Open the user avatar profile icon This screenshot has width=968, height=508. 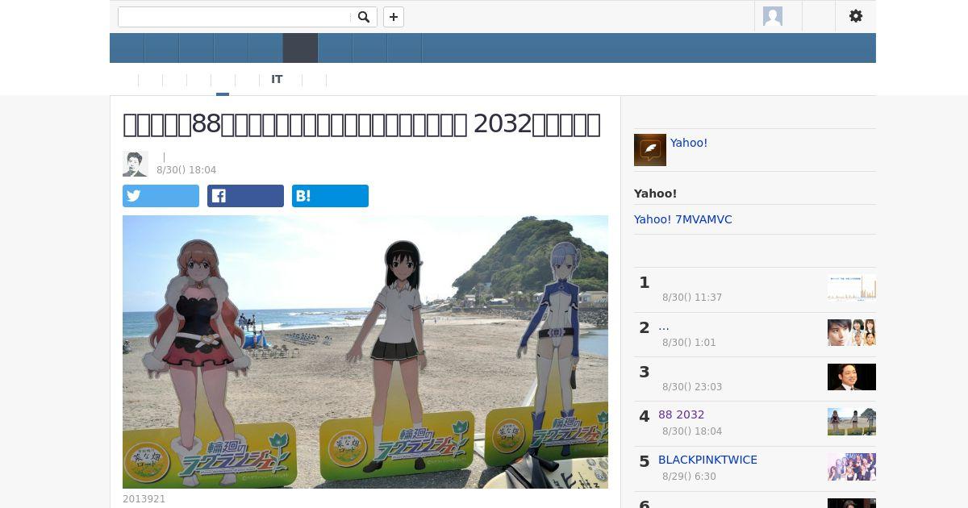[x=773, y=16]
